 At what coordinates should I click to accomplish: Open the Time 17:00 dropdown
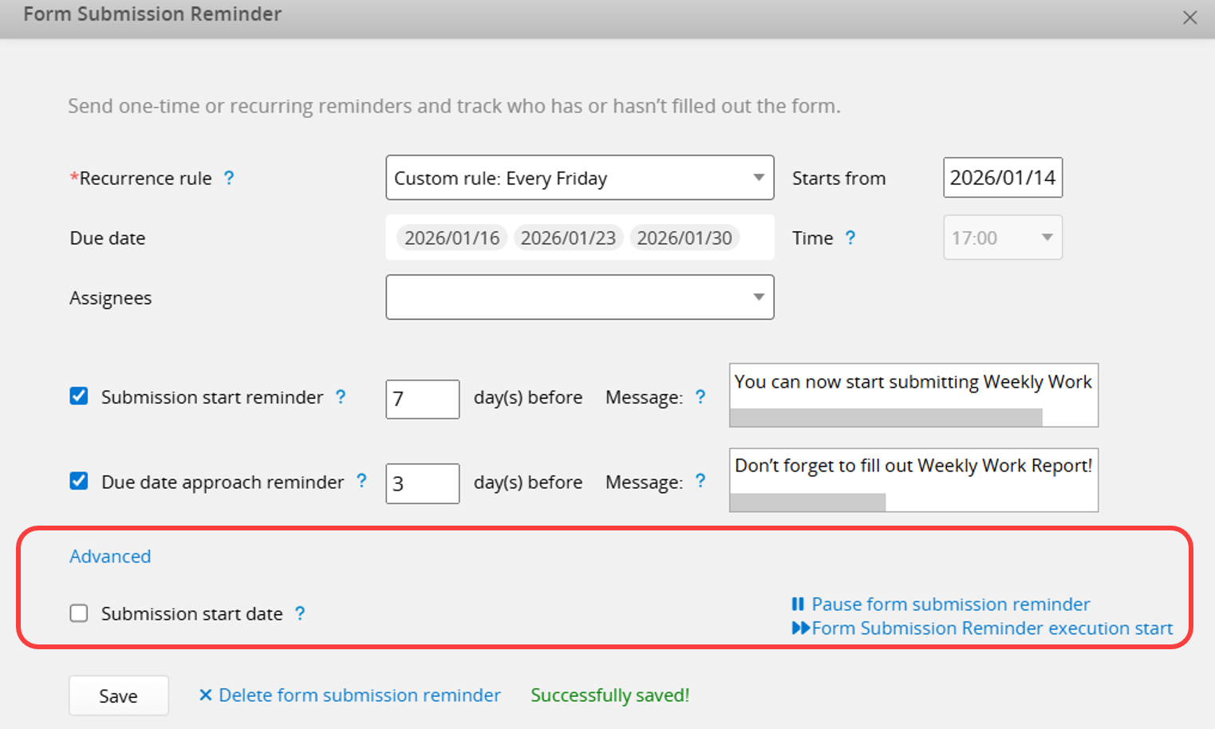pos(1002,238)
